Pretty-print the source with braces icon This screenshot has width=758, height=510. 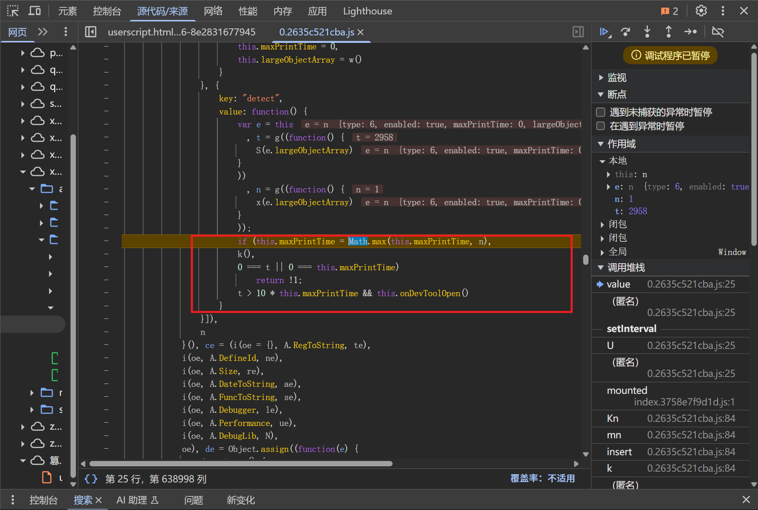(91, 479)
